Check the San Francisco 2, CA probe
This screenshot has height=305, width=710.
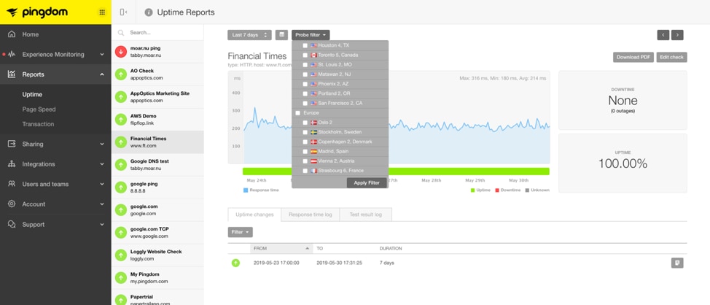pyautogui.click(x=305, y=104)
